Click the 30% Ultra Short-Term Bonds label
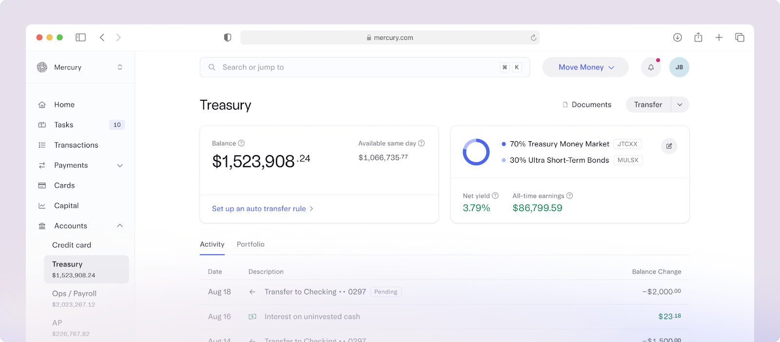The width and height of the screenshot is (780, 342). coord(559,160)
